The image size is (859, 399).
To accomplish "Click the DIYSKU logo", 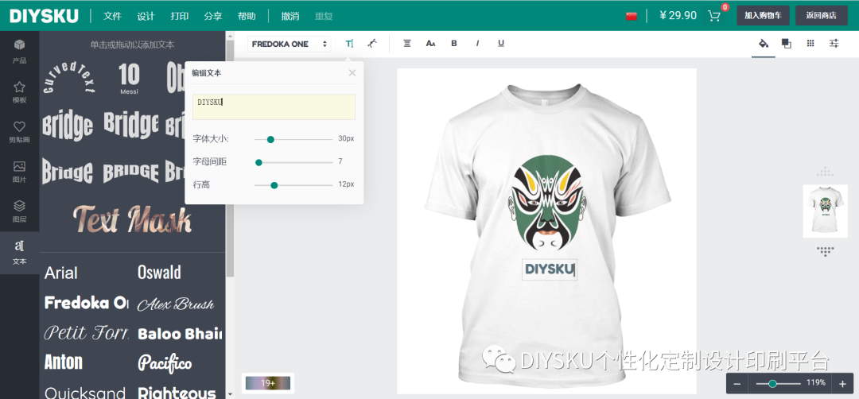I will point(44,16).
